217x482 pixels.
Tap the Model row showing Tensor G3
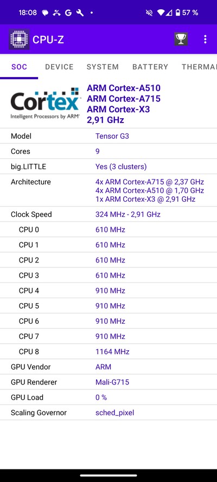point(108,136)
